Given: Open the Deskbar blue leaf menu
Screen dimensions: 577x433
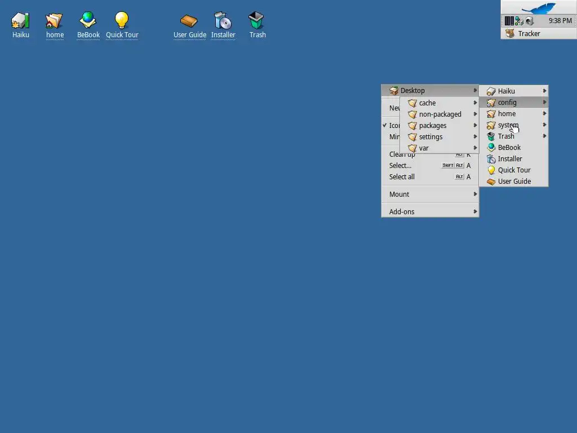Looking at the screenshot, I should pos(539,7).
